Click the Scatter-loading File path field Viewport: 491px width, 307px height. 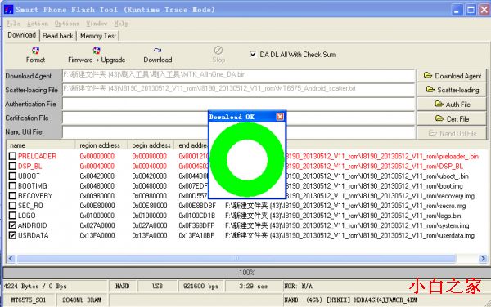(x=238, y=90)
